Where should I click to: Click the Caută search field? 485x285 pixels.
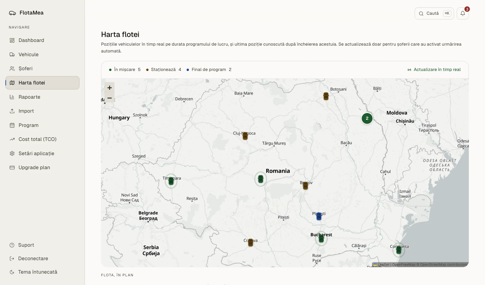(x=434, y=13)
